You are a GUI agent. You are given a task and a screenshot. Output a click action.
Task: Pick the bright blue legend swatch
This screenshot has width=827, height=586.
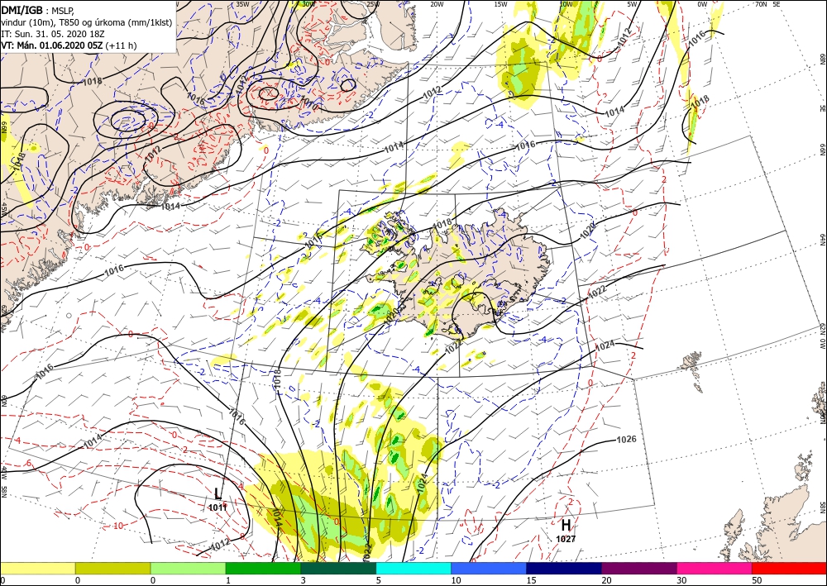(x=489, y=568)
